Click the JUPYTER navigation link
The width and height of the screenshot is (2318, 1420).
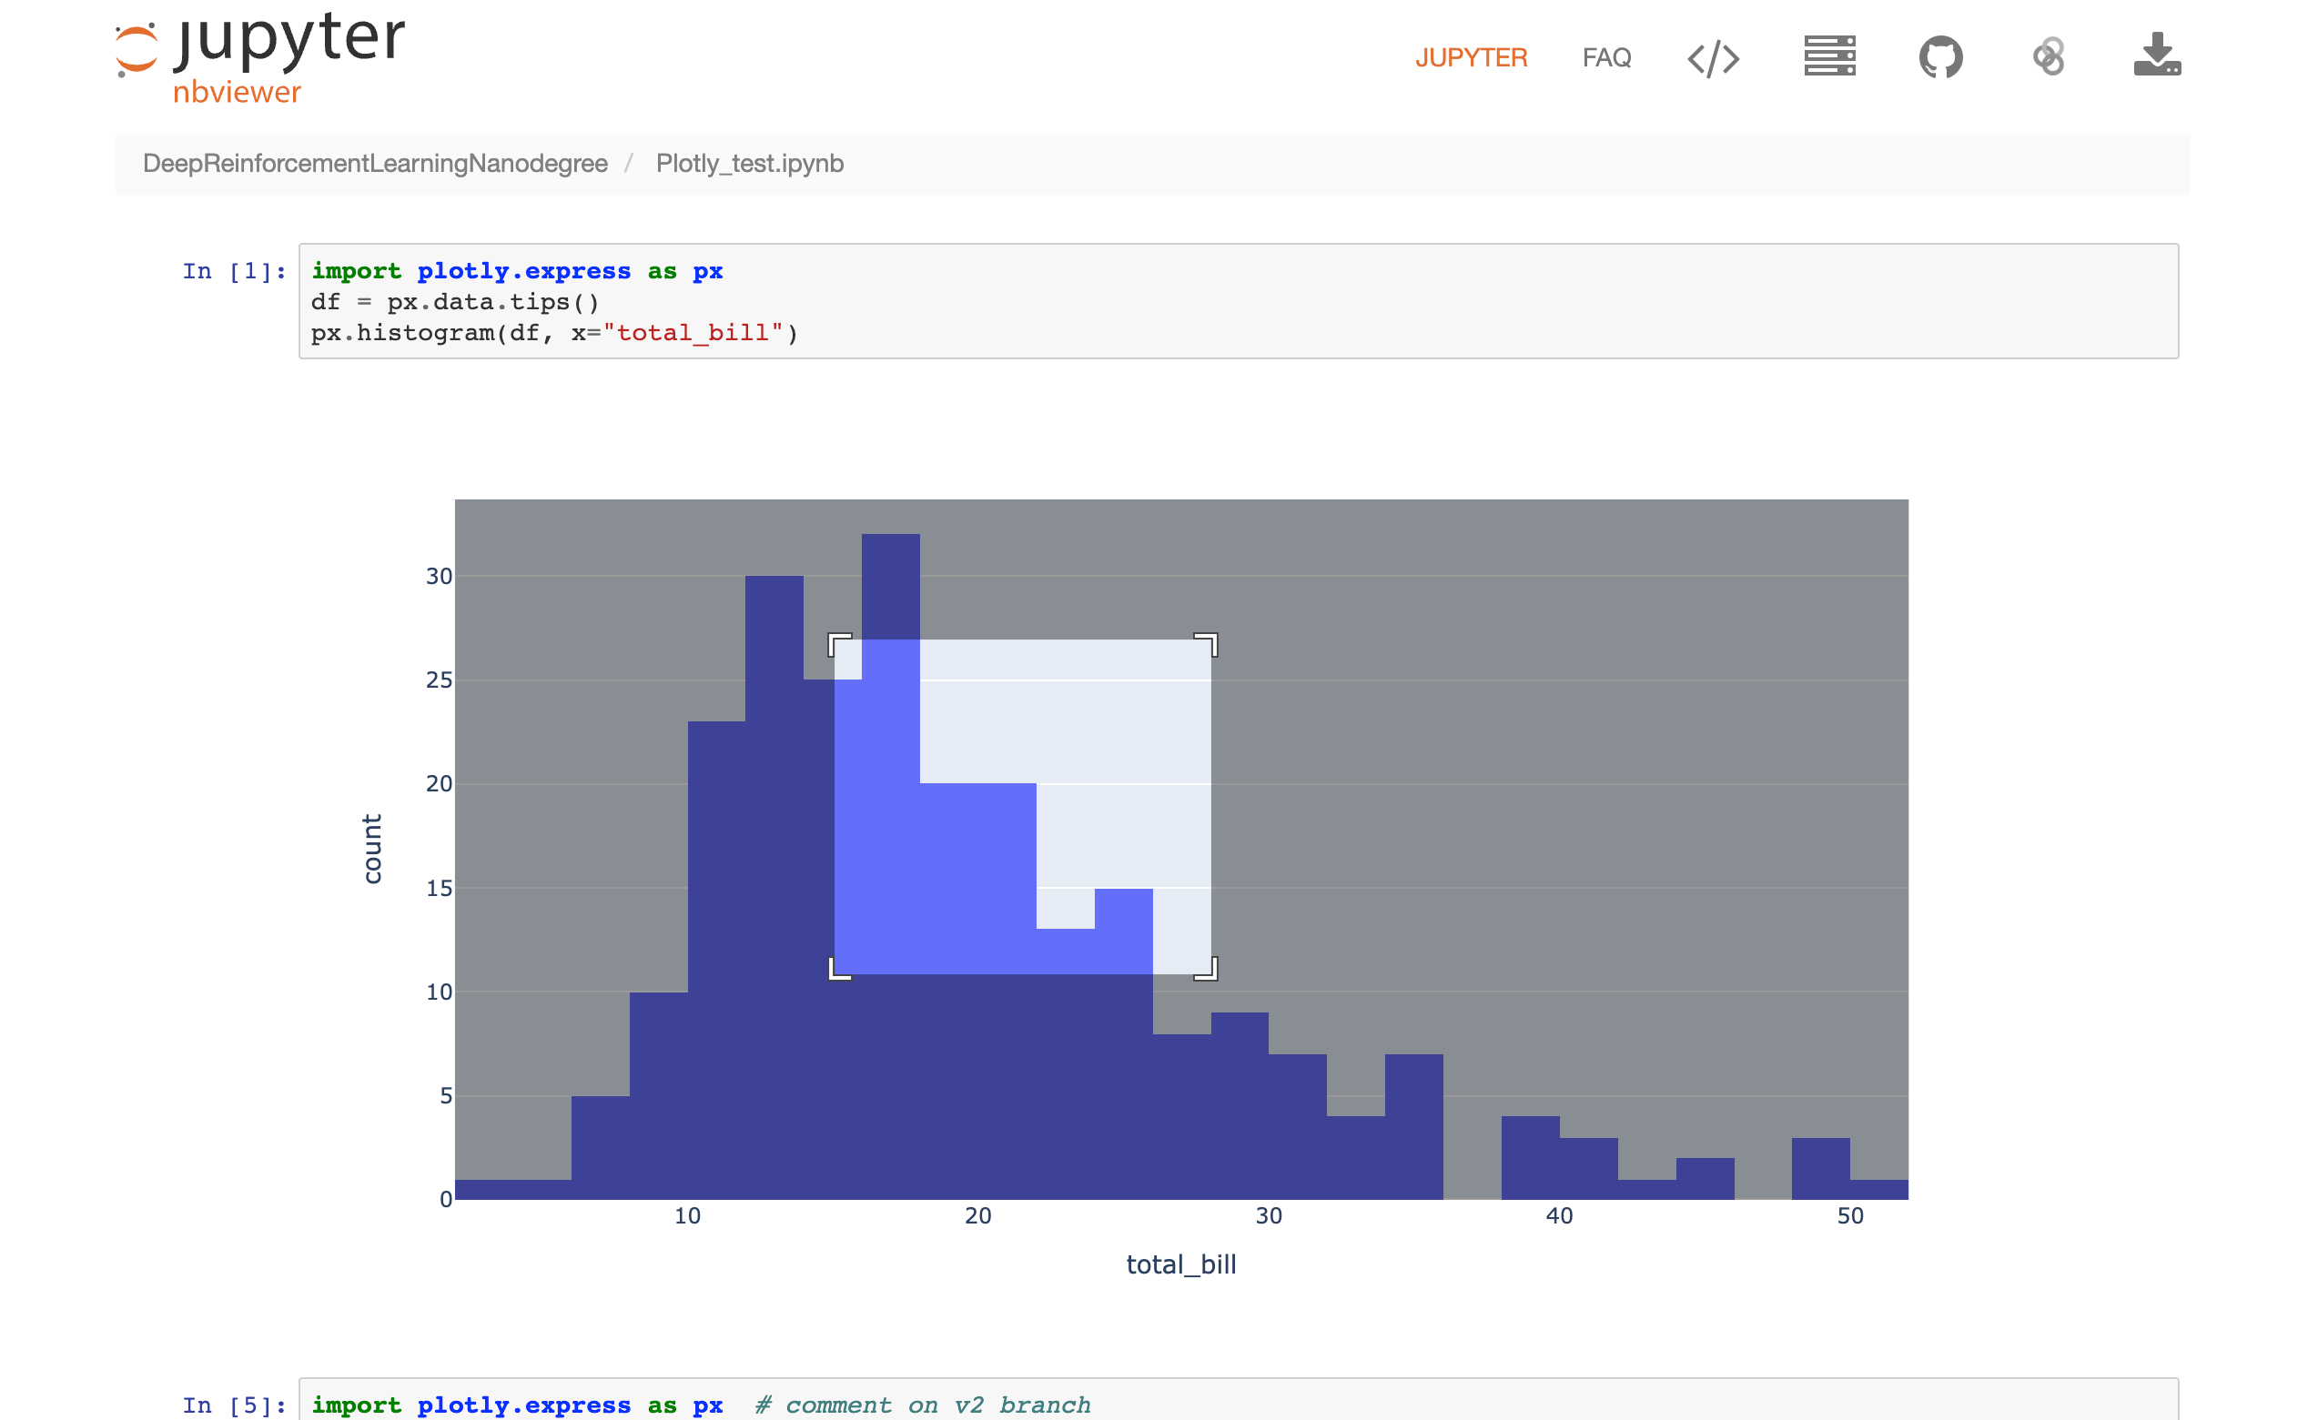(x=1471, y=58)
